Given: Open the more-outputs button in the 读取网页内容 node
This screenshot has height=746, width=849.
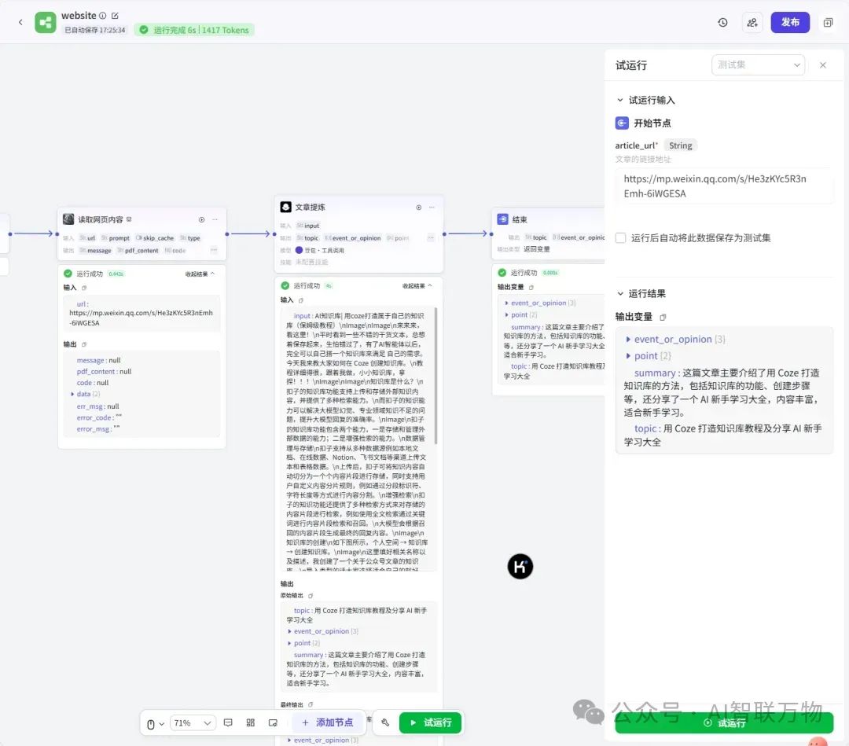Looking at the screenshot, I should tap(214, 250).
